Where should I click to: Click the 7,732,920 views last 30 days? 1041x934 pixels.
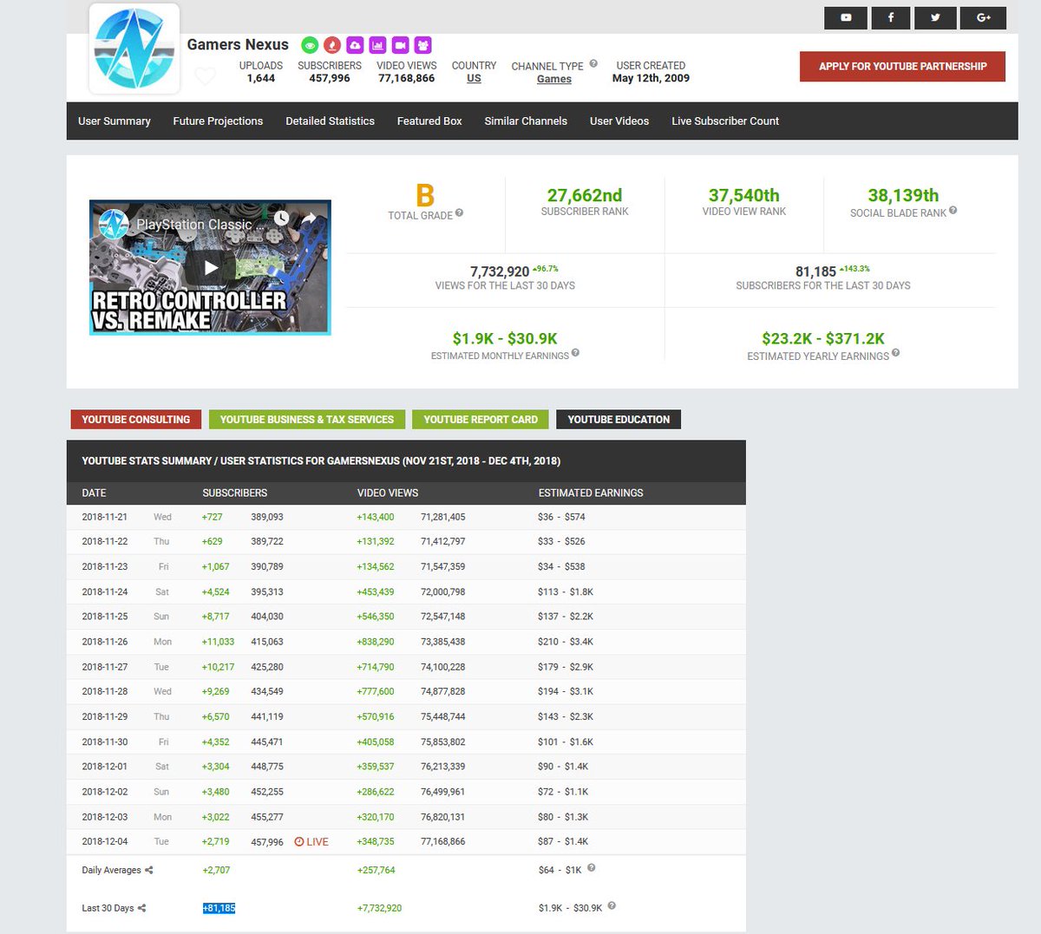(500, 271)
